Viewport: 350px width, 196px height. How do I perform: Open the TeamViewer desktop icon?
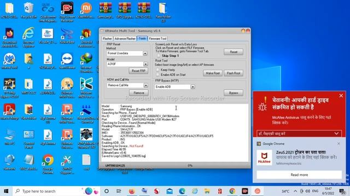(67, 61)
